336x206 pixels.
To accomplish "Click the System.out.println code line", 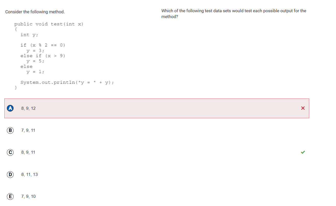I will coord(67,82).
